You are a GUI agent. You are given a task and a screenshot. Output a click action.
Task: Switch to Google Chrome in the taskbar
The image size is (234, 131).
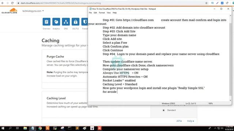[x=40, y=128]
